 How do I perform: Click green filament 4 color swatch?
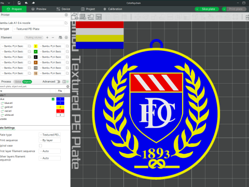(36, 51)
